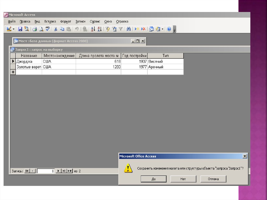Click the record number input field
267x200 pixels.
46,171
